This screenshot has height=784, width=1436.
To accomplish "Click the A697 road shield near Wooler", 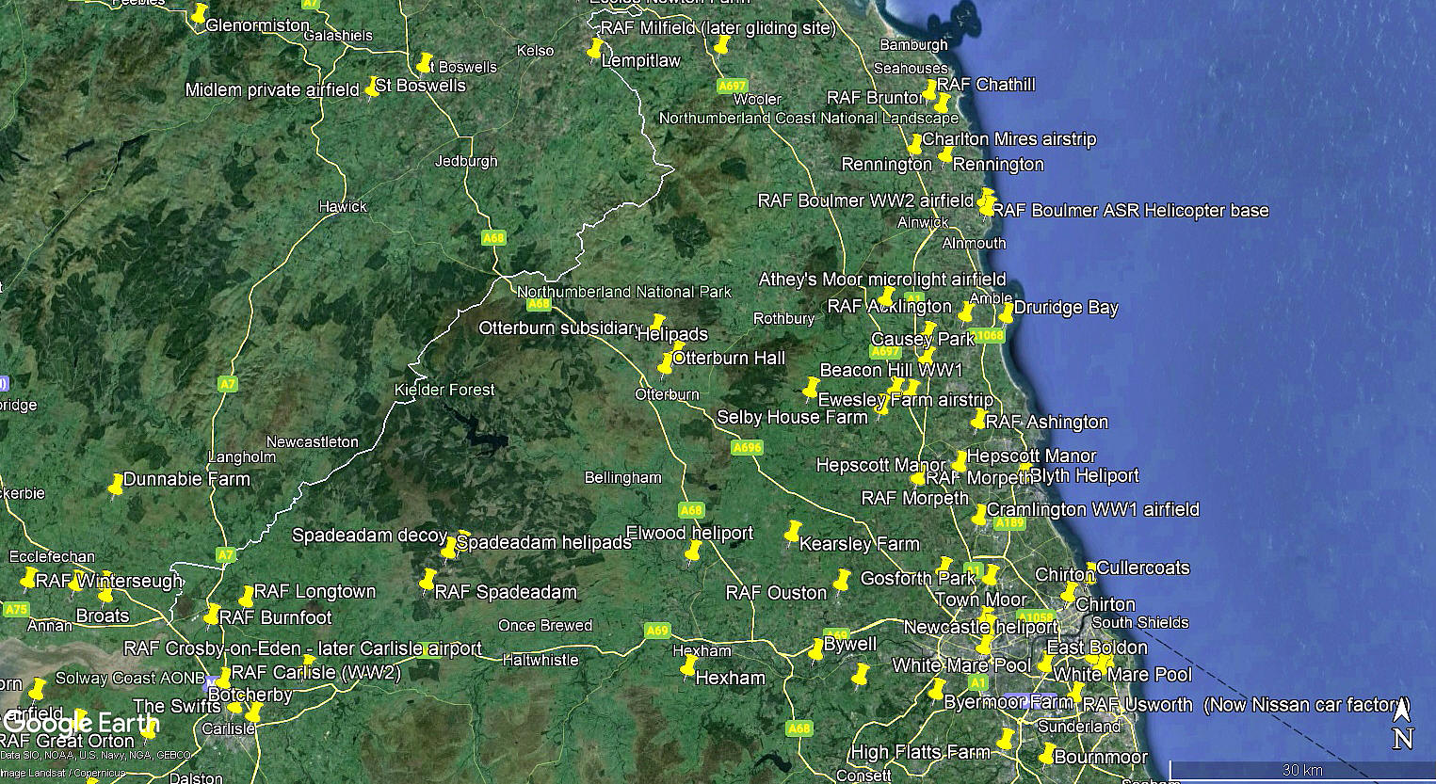I will point(732,86).
